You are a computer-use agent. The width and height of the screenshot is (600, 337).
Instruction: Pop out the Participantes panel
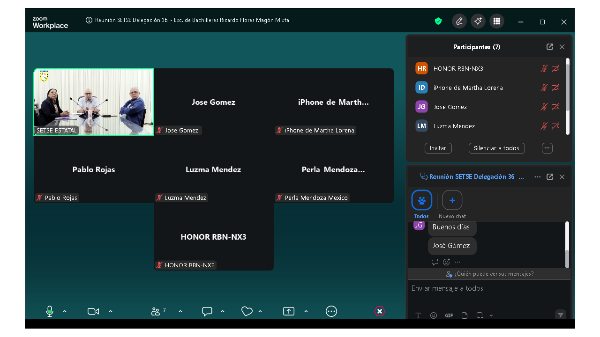(550, 47)
